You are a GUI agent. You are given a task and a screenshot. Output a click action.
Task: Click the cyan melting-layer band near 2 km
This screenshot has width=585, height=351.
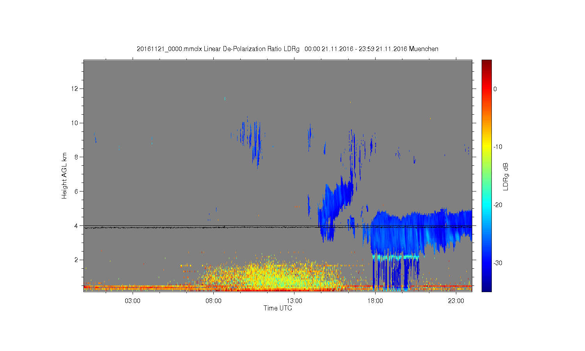click(x=395, y=257)
